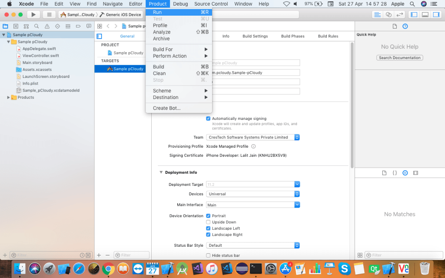Open the Find navigator magnifier icon

(x=37, y=26)
